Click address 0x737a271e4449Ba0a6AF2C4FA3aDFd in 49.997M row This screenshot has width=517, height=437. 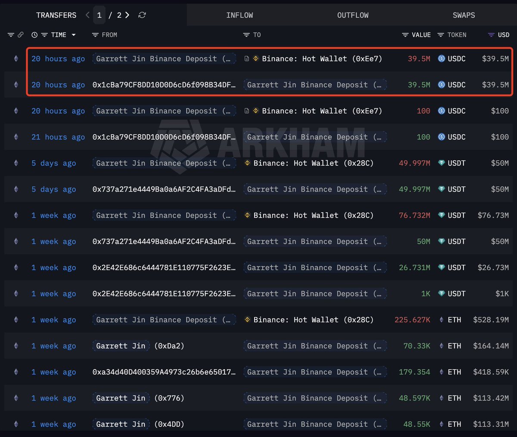point(164,189)
